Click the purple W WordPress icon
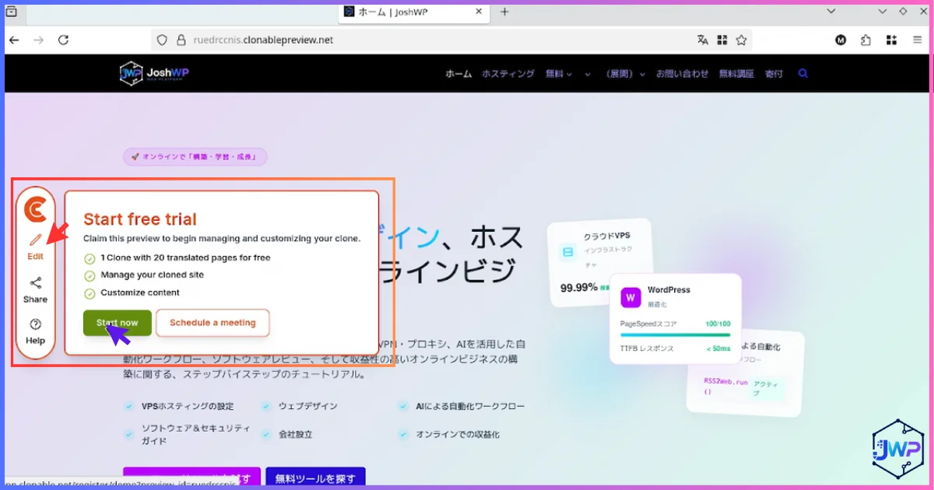Screen dimensions: 934x490 click(630, 297)
